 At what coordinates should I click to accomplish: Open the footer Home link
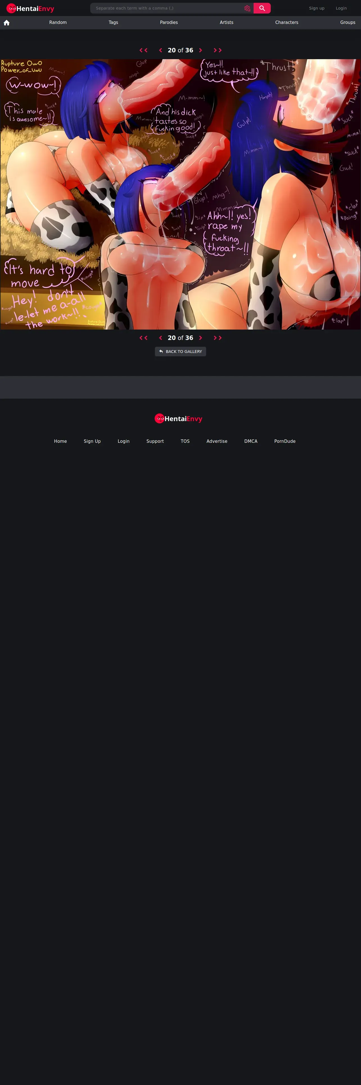60,441
